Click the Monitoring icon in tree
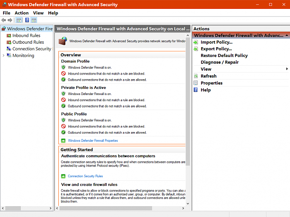290x217 pixels. (9, 55)
